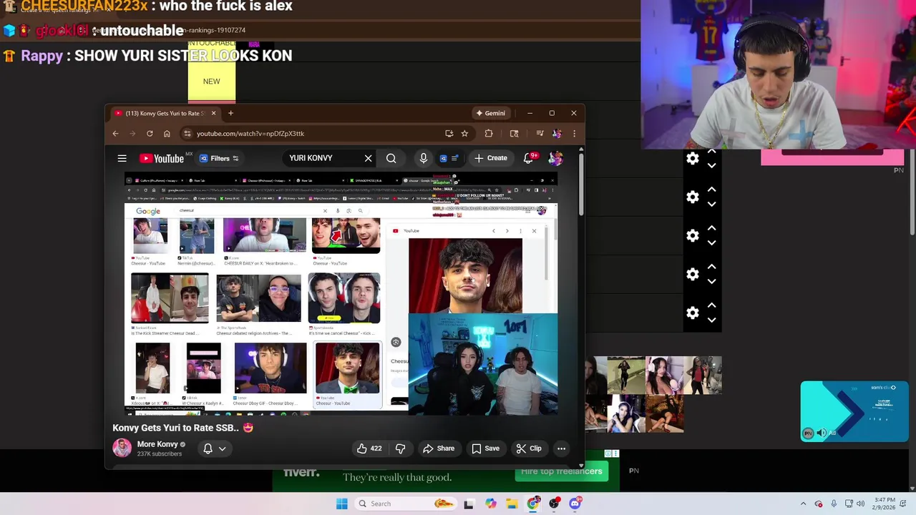Bookmark this page with the star icon
Viewport: 916px width, 515px height.
pyautogui.click(x=464, y=134)
